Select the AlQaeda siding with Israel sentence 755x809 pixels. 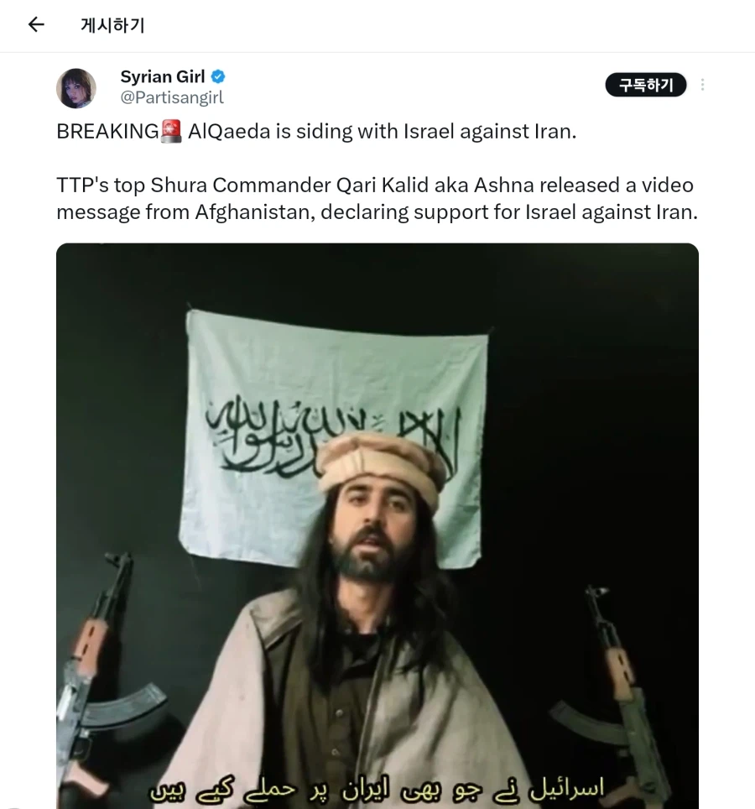pyautogui.click(x=382, y=132)
